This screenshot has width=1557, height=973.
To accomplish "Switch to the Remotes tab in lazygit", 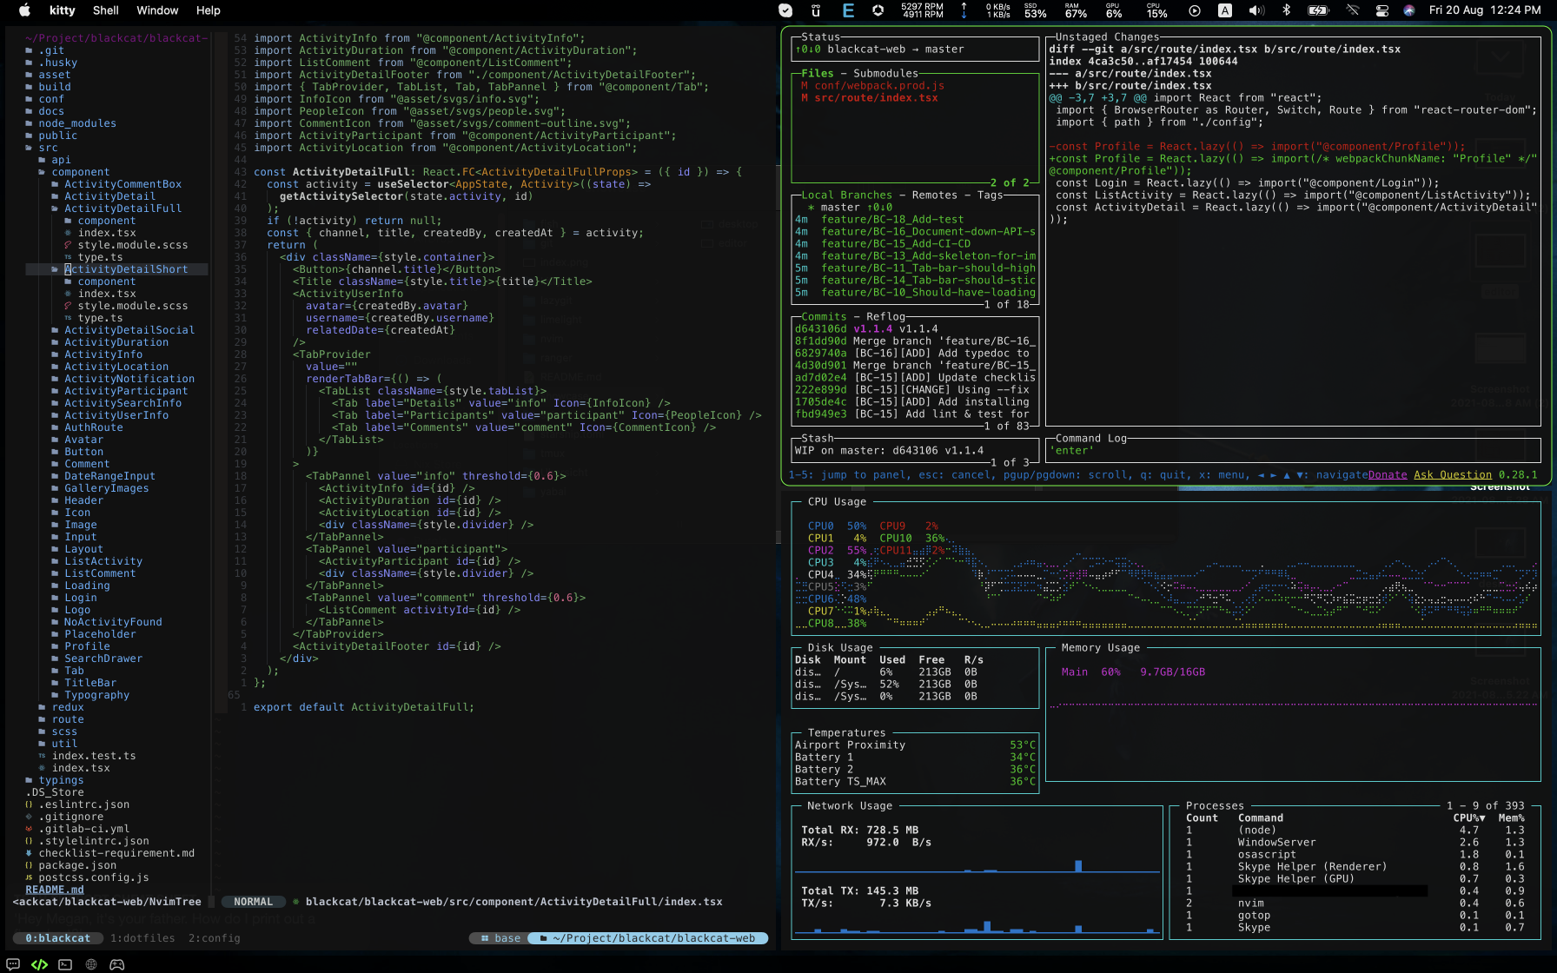I will (x=935, y=195).
